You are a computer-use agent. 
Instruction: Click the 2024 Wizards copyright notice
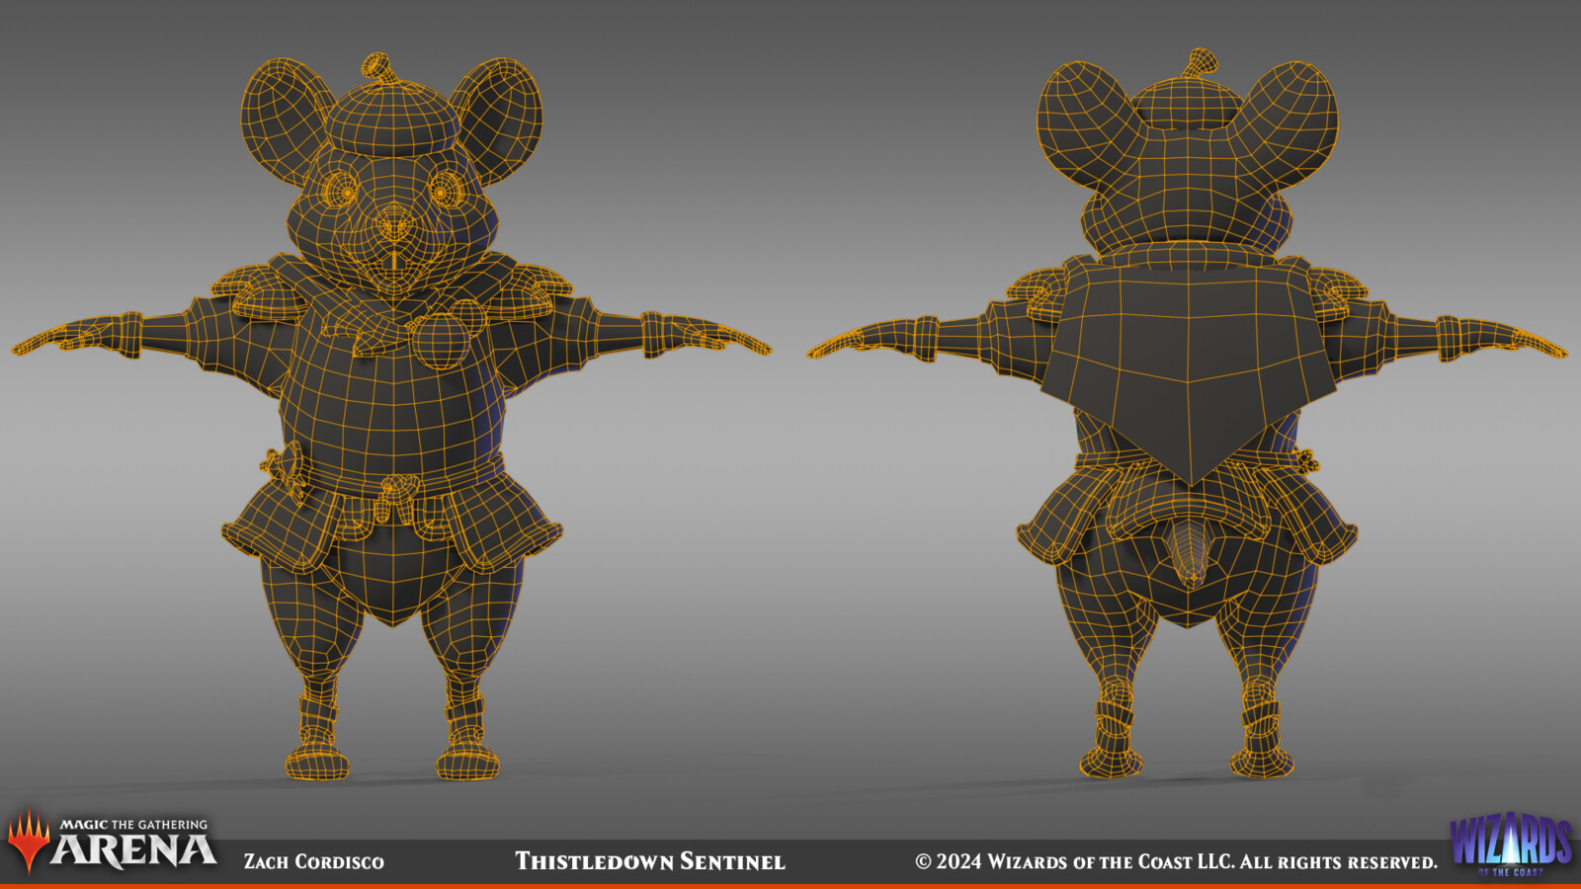tap(1176, 861)
